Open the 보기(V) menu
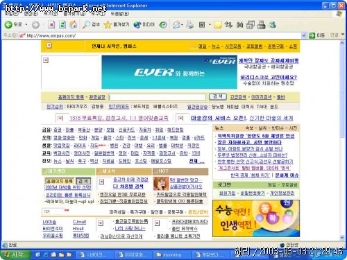347x260 pixels. click(51, 14)
